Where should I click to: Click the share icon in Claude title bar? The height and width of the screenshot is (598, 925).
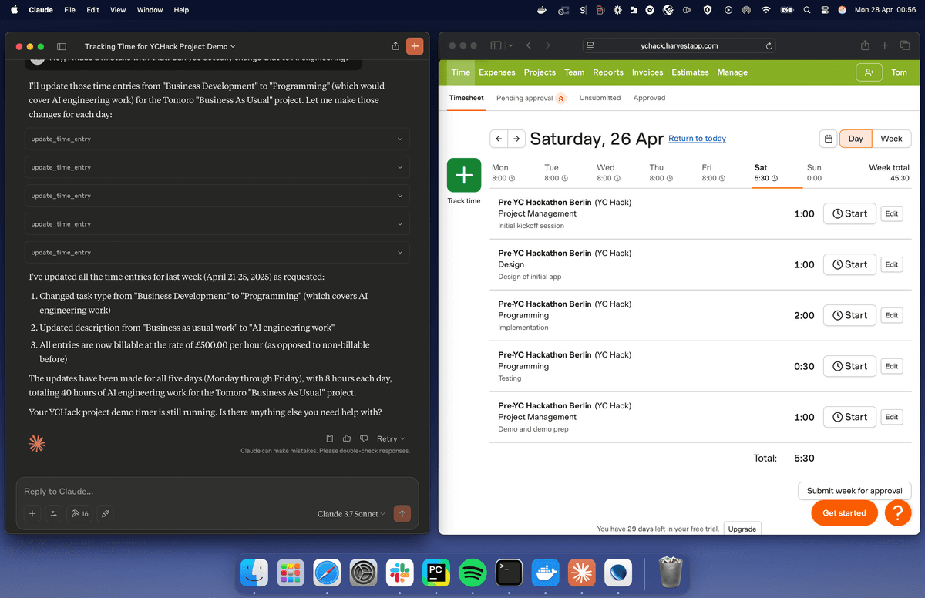click(x=395, y=46)
